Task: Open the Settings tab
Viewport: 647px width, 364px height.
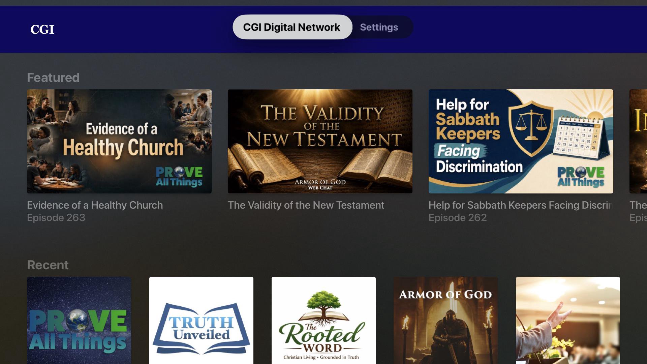Action: (379, 27)
